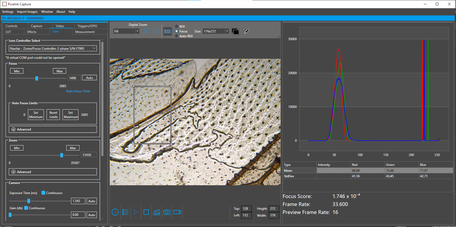Click the pencil edit icon

coord(247,31)
